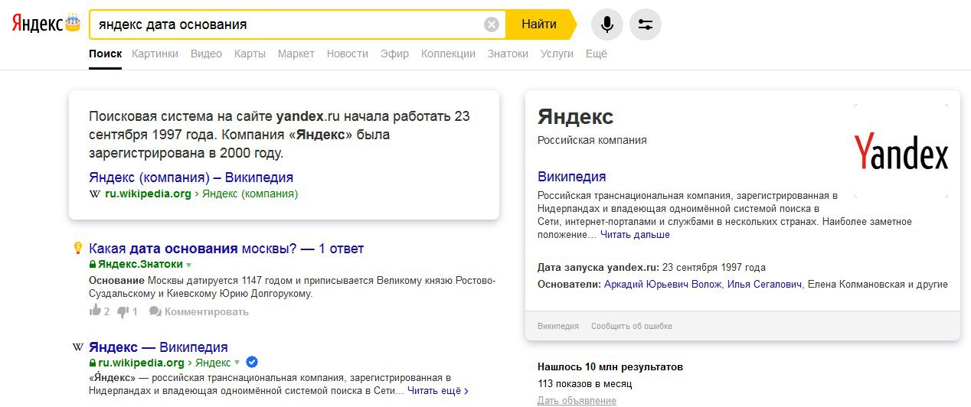Click the Википедия footer link in the card
This screenshot has height=407, width=971.
tap(558, 326)
